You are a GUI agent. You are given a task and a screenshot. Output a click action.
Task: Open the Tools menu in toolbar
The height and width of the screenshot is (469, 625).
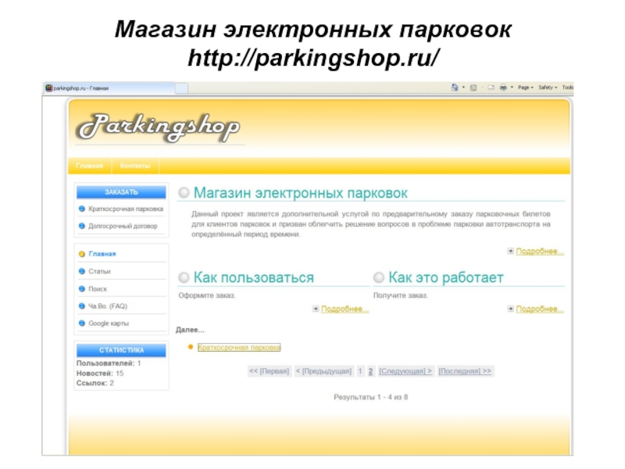click(568, 88)
